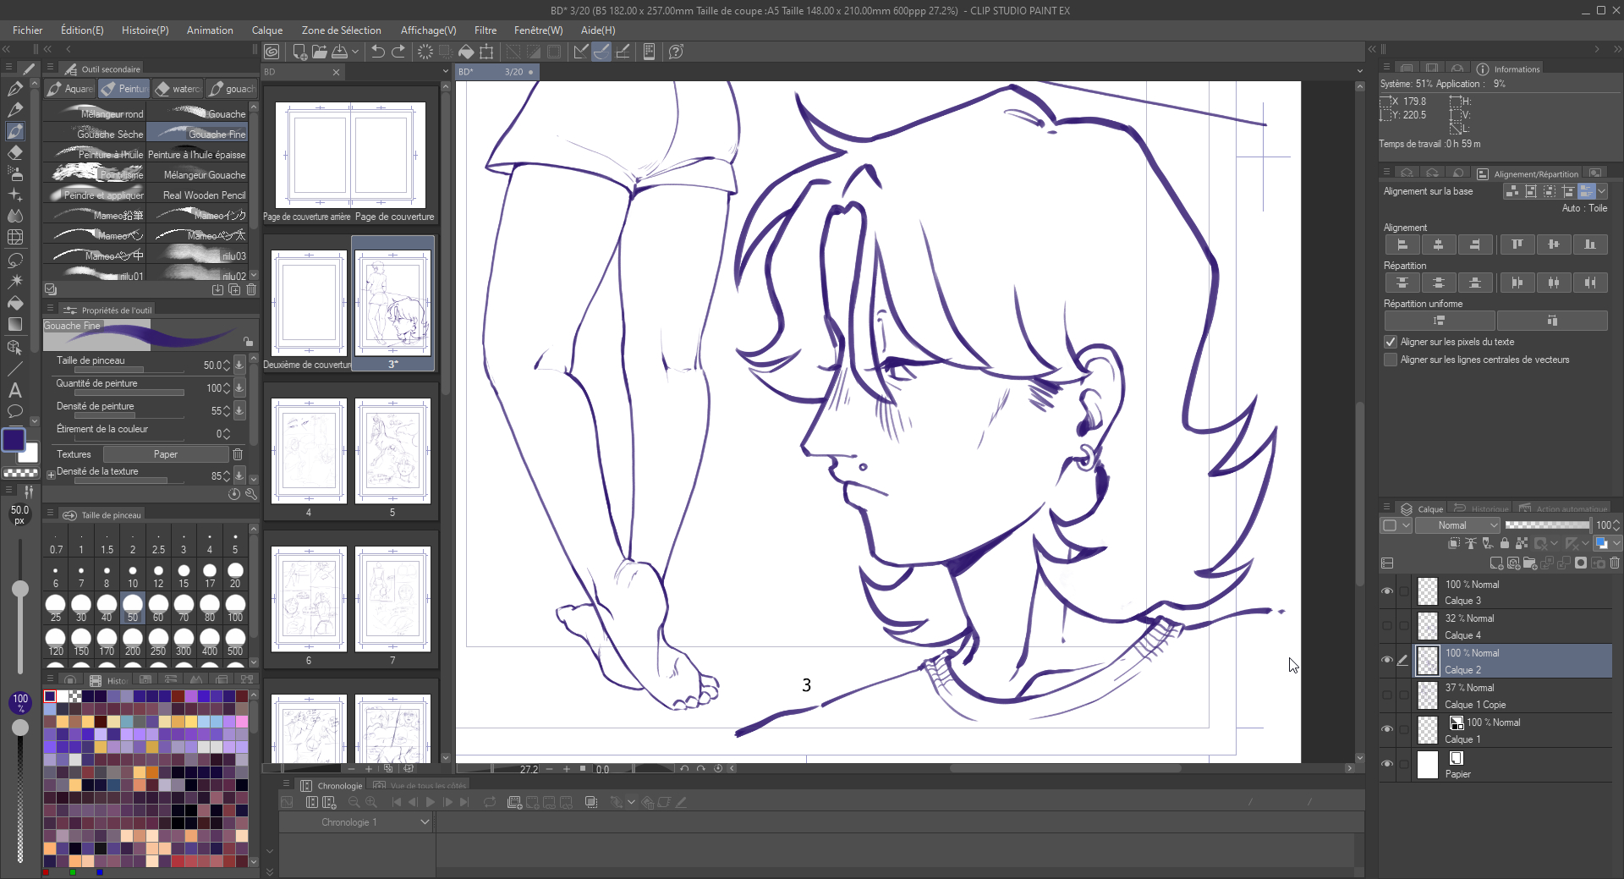Choose brush size preset 100
1624x879 pixels.
(235, 606)
